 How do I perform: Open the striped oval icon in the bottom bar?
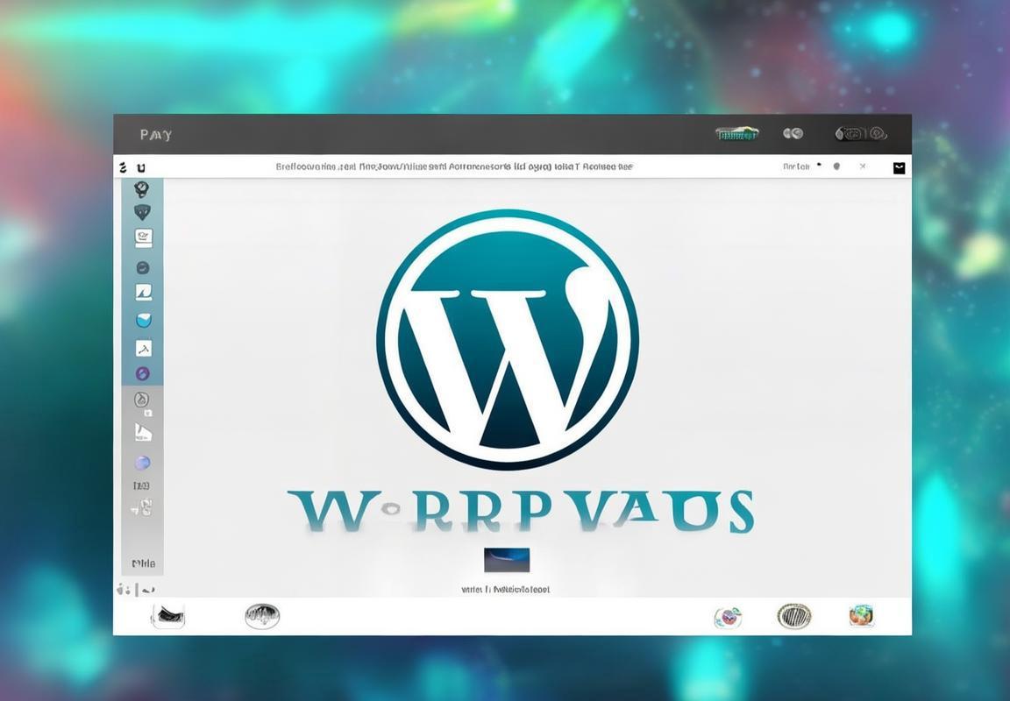click(794, 617)
